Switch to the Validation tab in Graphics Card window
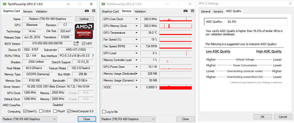 (x=41, y=11)
